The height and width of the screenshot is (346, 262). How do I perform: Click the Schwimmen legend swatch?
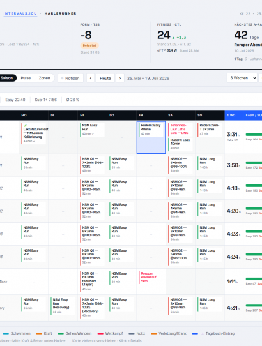[x=6, y=333]
